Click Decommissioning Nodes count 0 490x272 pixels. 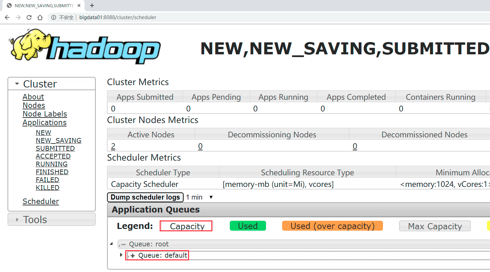[200, 146]
